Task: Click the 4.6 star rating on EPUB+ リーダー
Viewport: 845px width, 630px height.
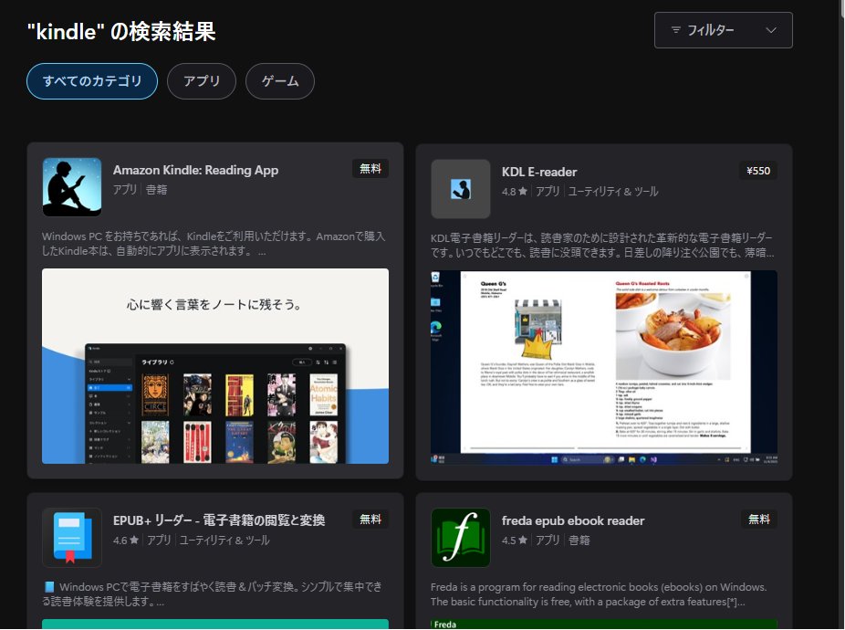Action: pos(126,541)
